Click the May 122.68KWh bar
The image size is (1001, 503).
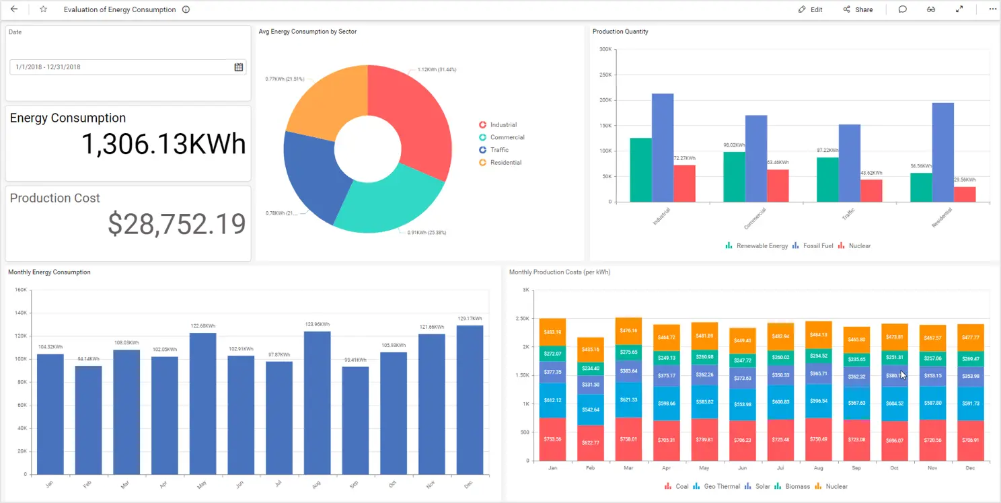pos(202,403)
